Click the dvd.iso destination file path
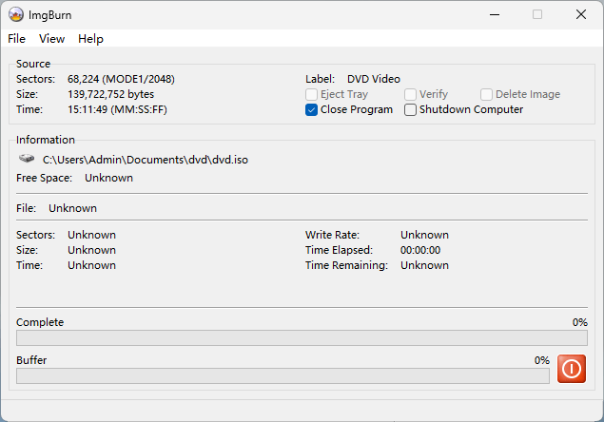Image resolution: width=604 pixels, height=422 pixels. point(146,160)
